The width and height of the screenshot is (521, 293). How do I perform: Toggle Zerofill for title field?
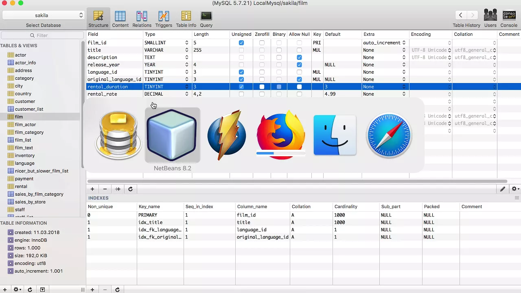262,50
